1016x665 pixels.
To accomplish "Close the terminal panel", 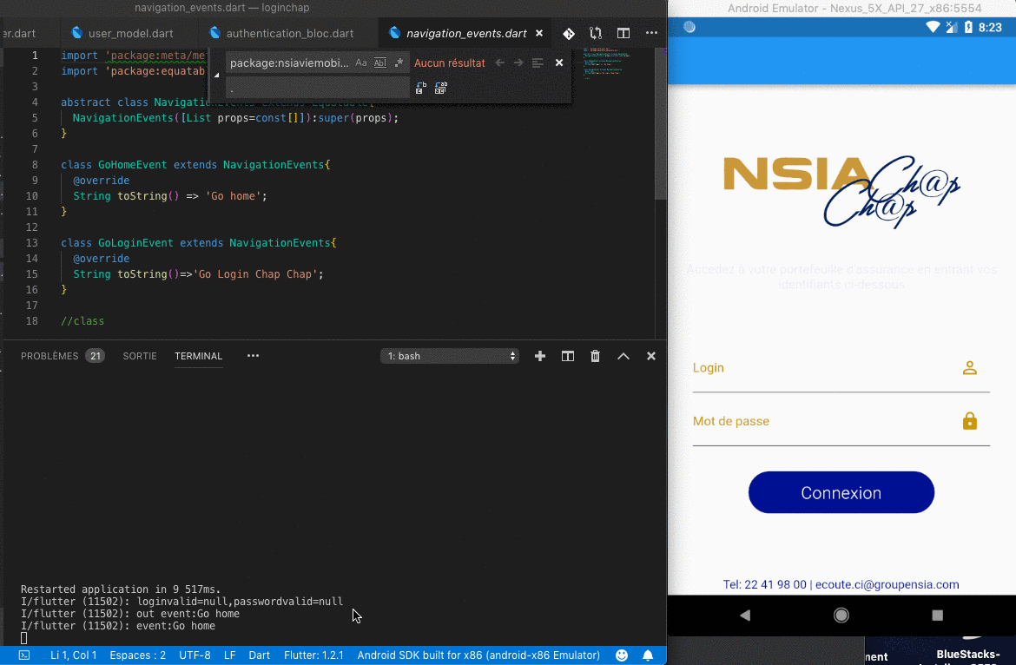I will click(x=651, y=356).
